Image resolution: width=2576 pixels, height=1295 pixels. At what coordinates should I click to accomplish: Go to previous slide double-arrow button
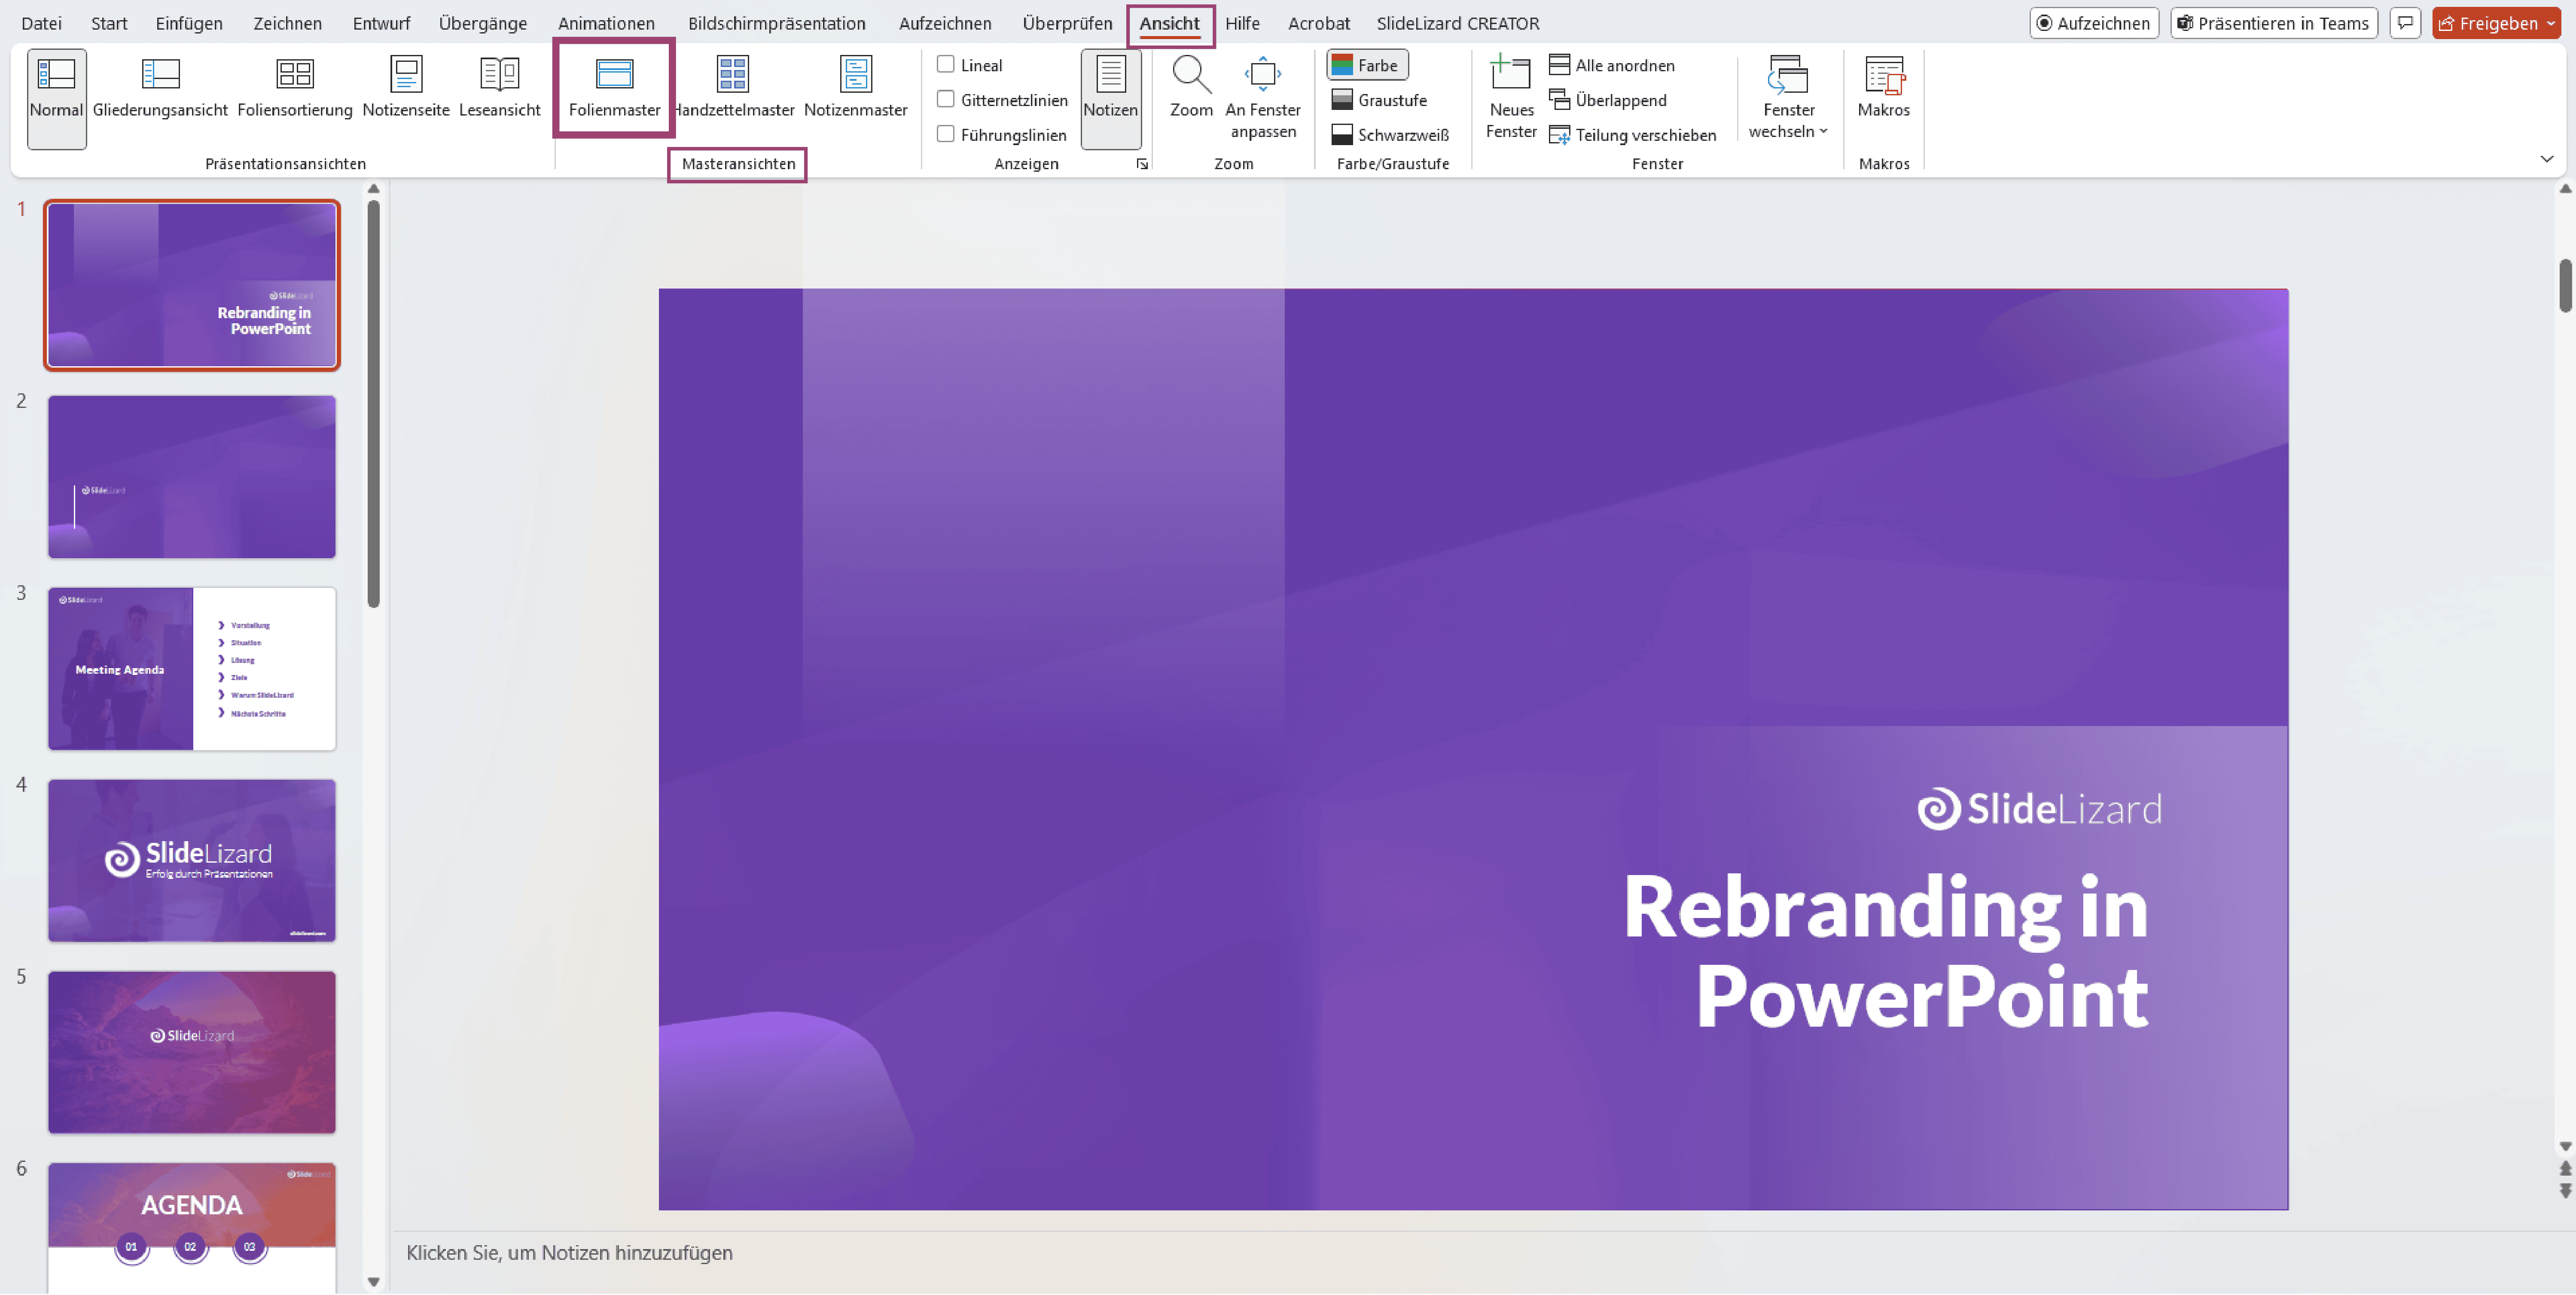pyautogui.click(x=2565, y=1168)
